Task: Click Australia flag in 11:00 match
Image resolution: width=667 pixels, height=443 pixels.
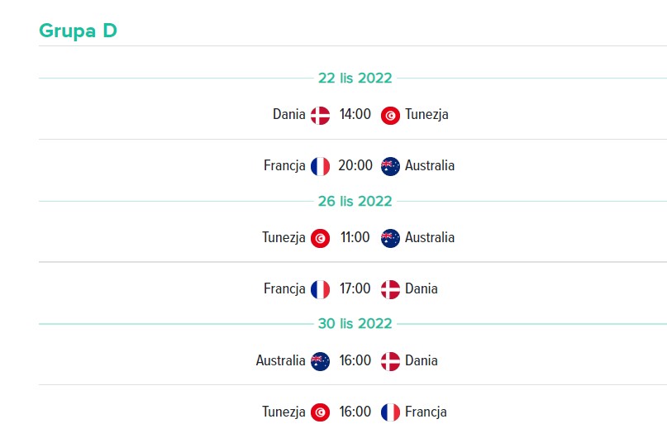Action: [390, 238]
